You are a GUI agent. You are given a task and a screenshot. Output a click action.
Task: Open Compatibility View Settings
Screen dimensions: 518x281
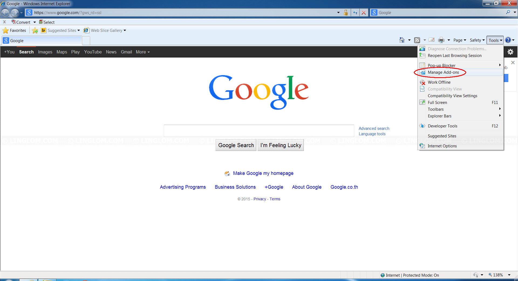(x=461, y=96)
